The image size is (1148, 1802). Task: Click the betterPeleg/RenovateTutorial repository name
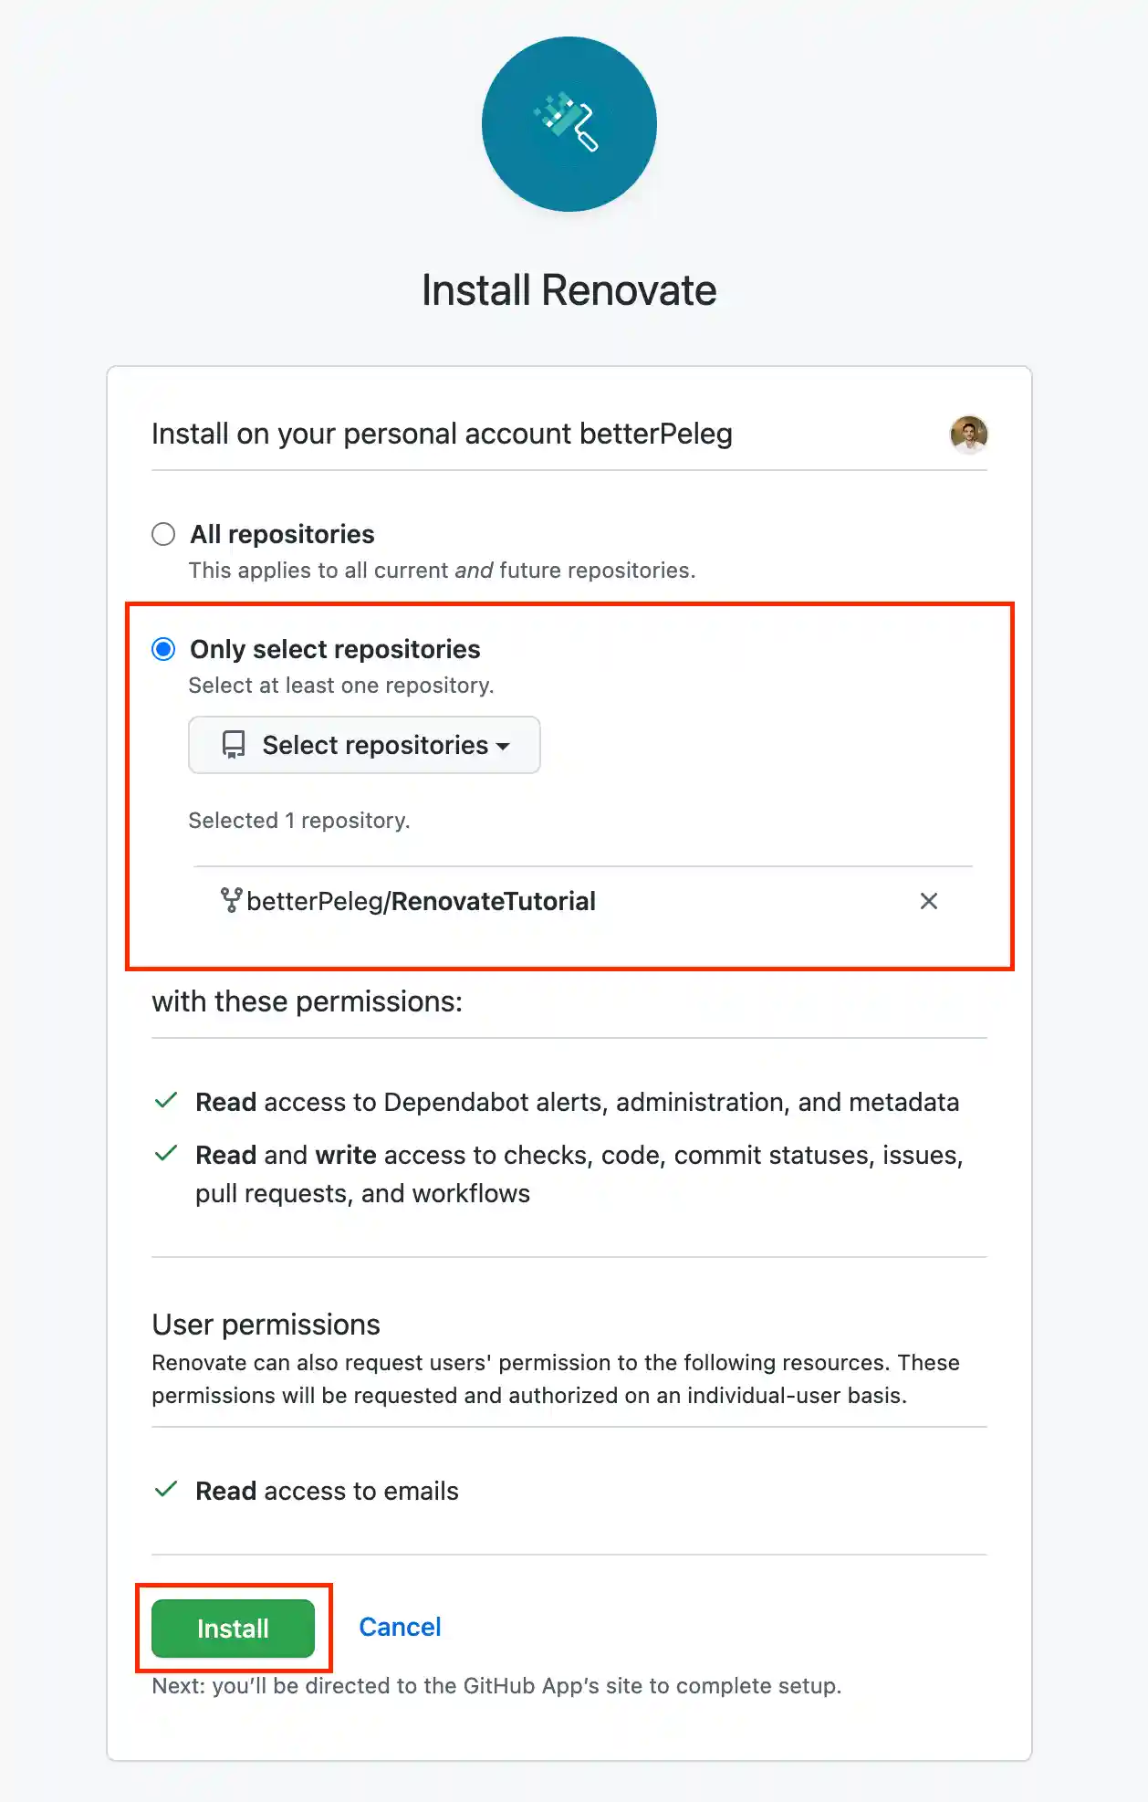click(x=420, y=901)
